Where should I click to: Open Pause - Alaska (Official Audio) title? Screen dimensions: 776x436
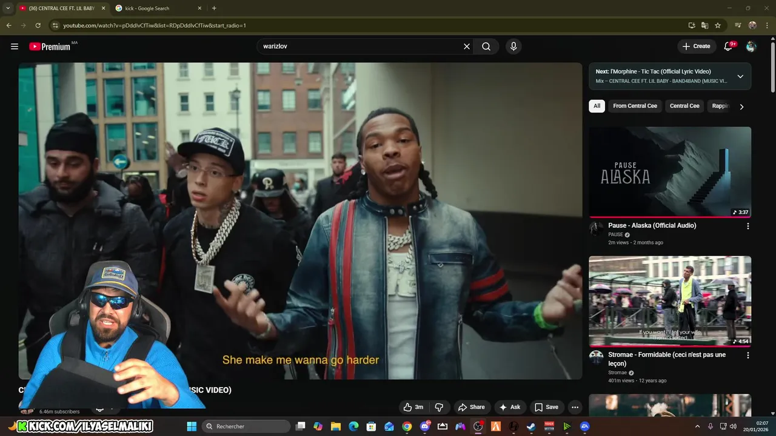(652, 225)
